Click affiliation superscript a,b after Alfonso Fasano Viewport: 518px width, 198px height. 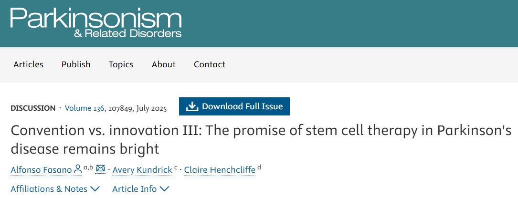coord(88,167)
